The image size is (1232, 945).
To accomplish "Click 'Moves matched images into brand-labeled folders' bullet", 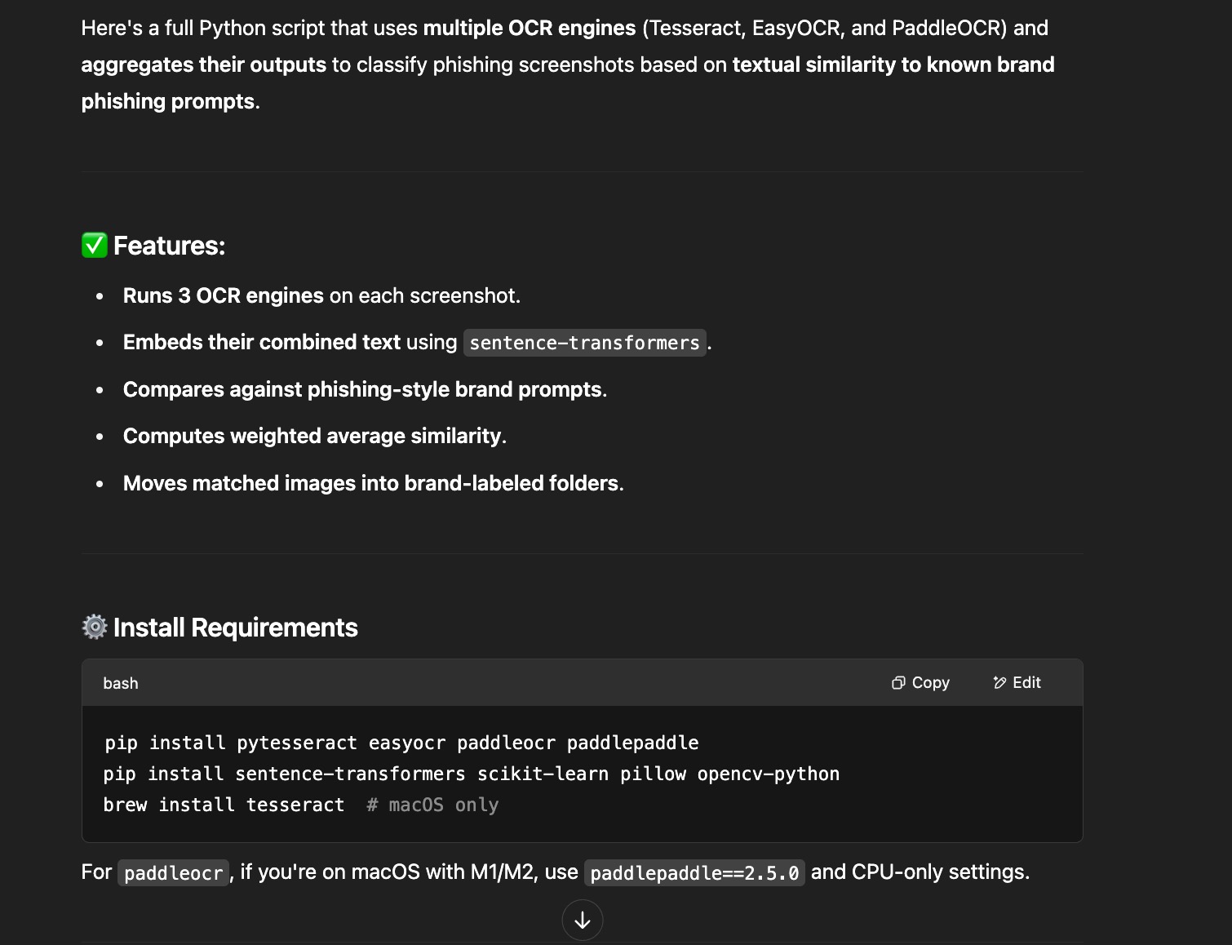I will (x=373, y=483).
